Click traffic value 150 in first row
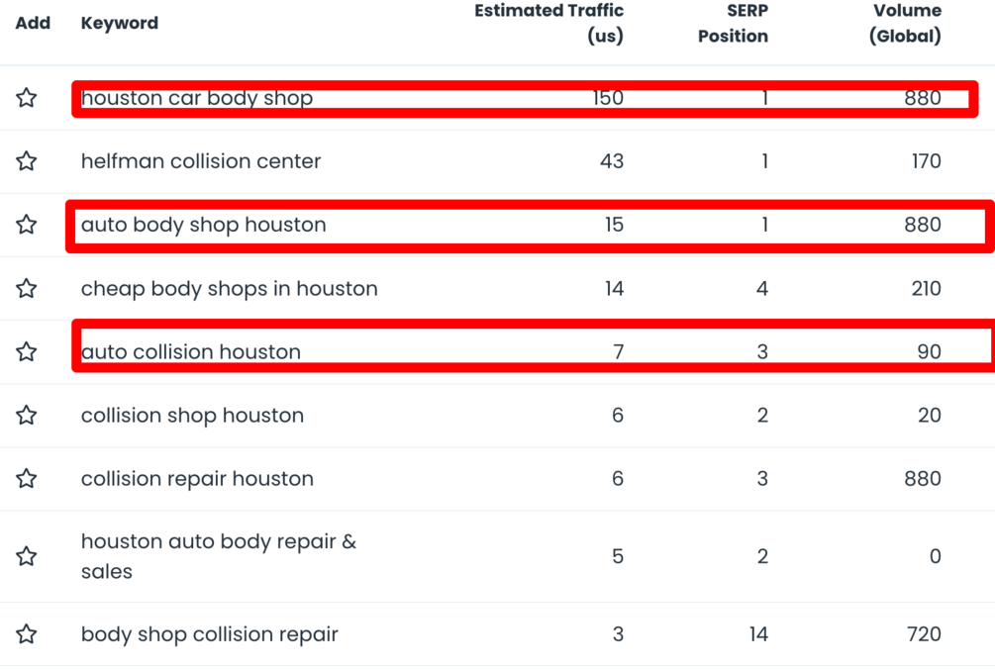Screen dimensions: 995x670 click(x=607, y=98)
